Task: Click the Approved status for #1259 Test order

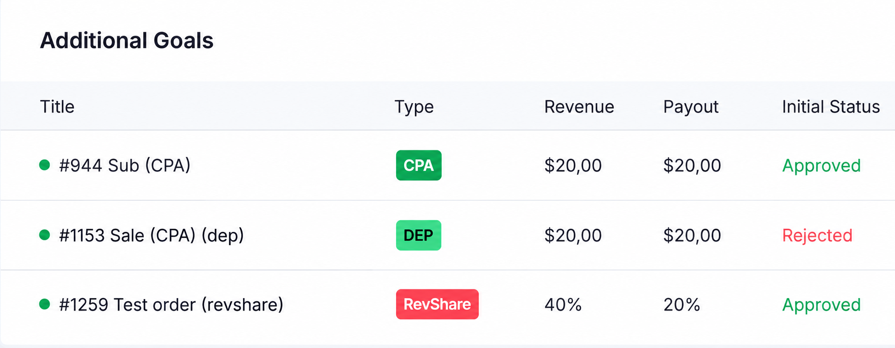Action: point(822,305)
